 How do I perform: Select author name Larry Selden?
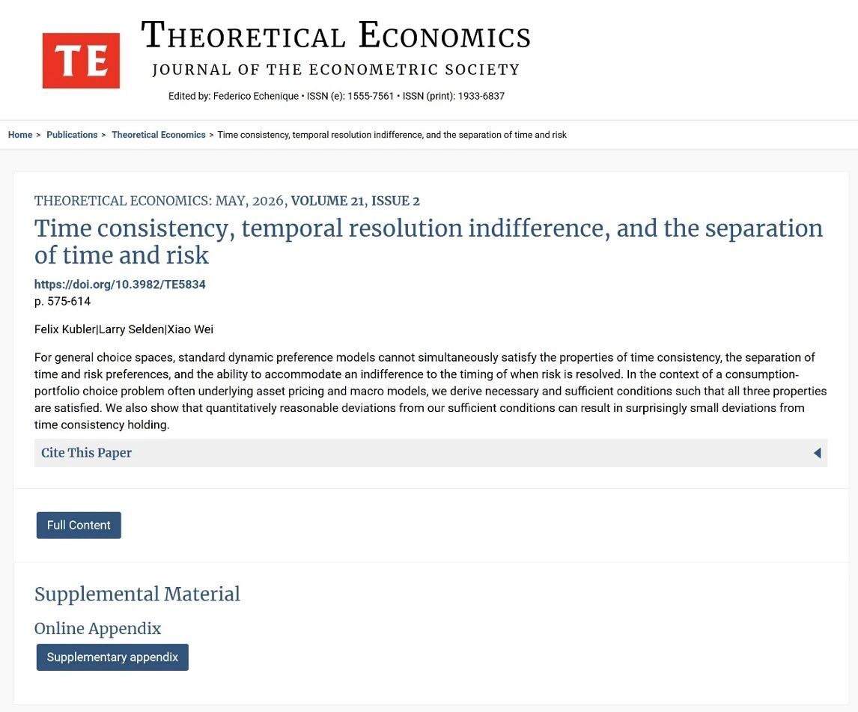click(131, 329)
